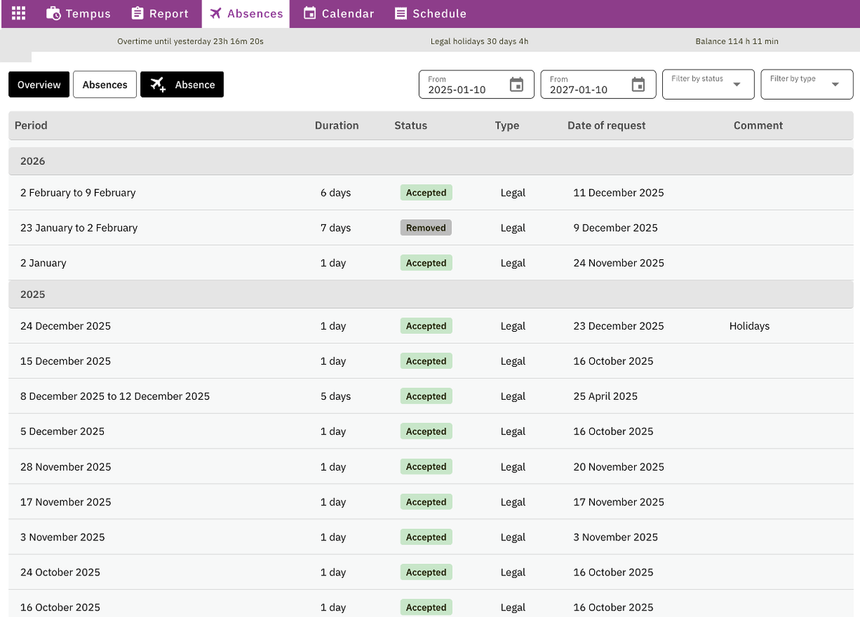This screenshot has width=860, height=617.
Task: Click the Schedule icon in the navbar
Action: click(x=401, y=14)
